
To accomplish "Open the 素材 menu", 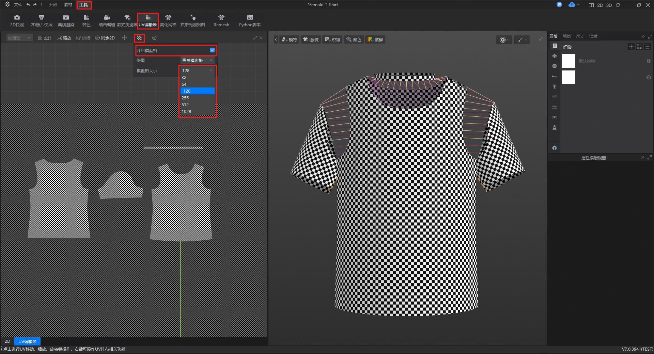I will point(68,5).
